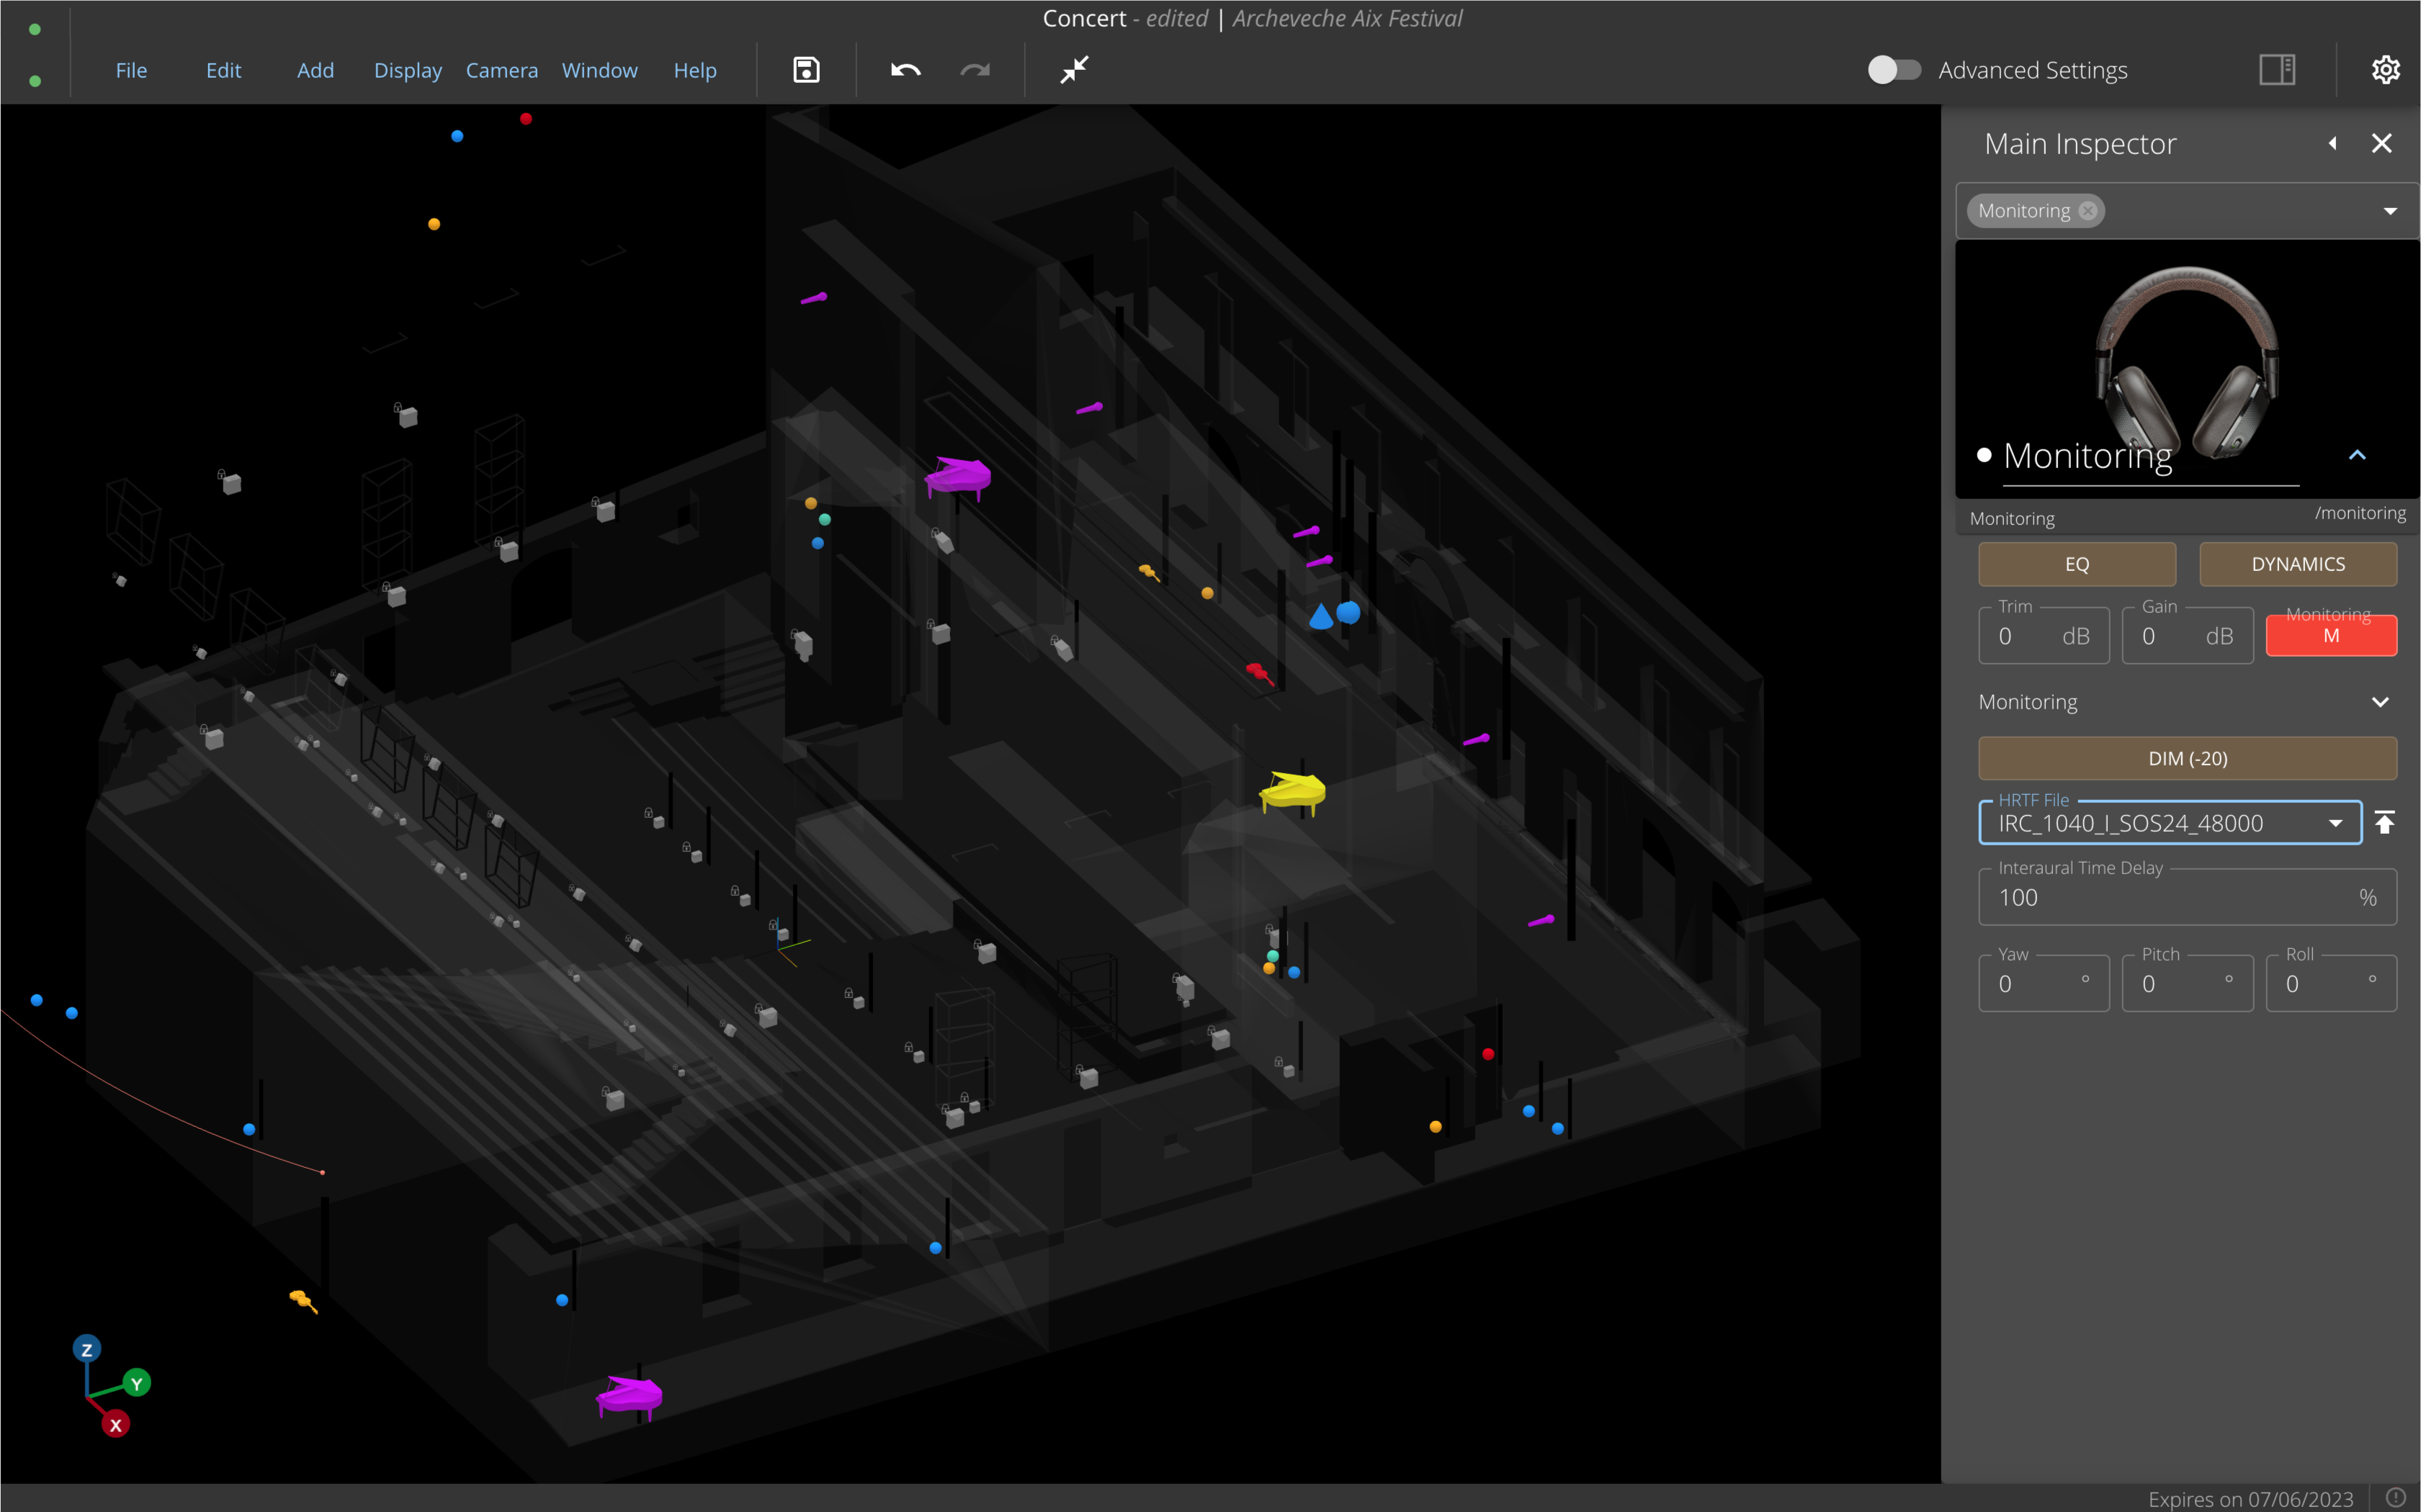Toggle the side panel layout icon

[x=2277, y=70]
